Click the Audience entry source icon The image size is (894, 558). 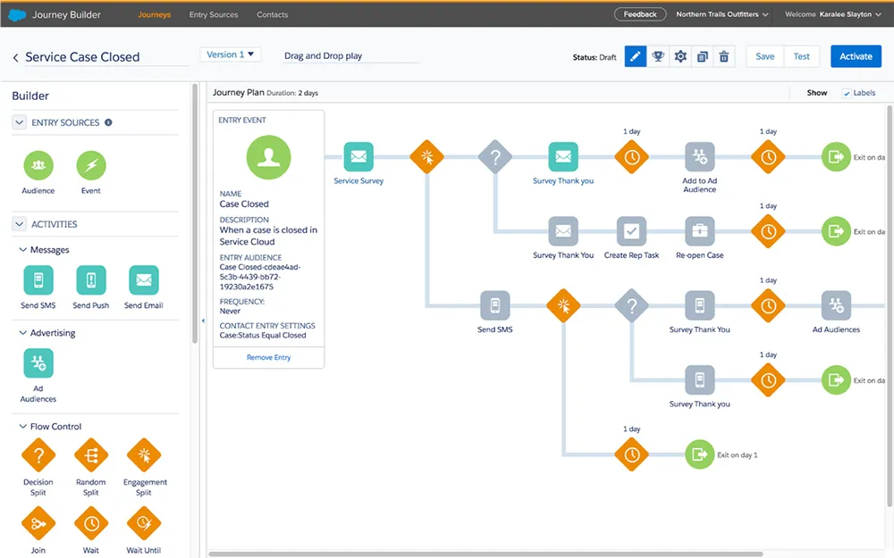coord(38,165)
